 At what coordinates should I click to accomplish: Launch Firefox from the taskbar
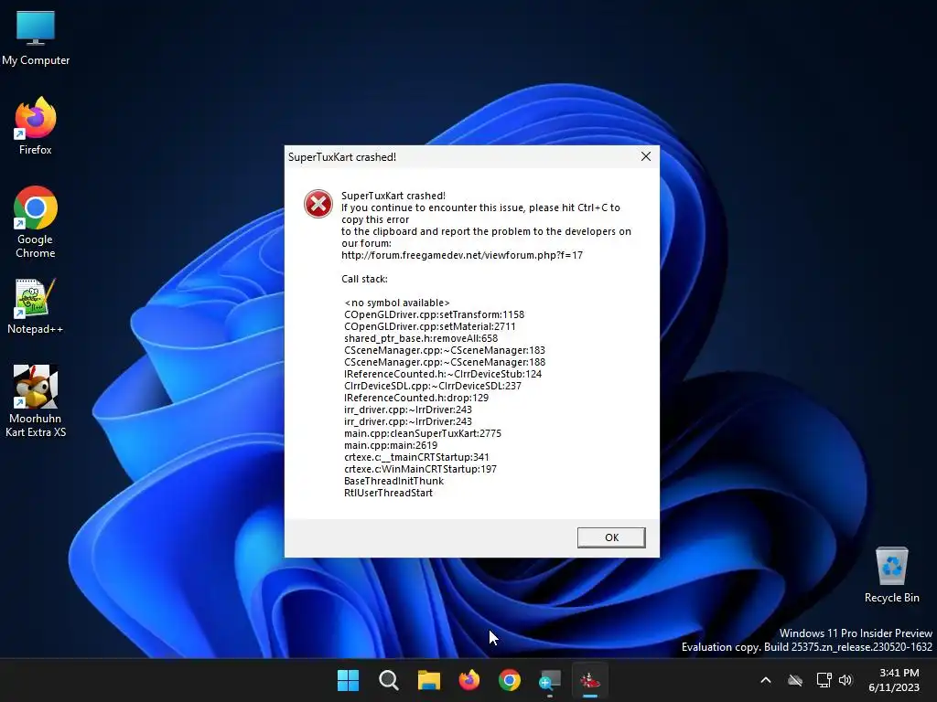pyautogui.click(x=469, y=680)
